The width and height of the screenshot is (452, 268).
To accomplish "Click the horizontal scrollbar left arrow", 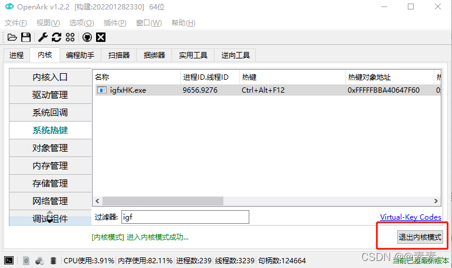I will tap(97, 201).
